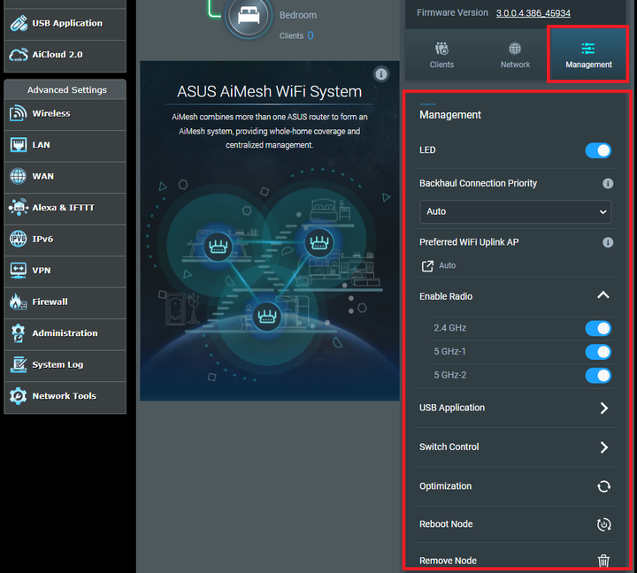The image size is (637, 573).
Task: Expand the Switch Control chevron
Action: click(604, 447)
